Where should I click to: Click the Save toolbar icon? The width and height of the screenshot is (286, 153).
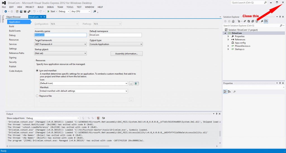[x=25, y=11]
